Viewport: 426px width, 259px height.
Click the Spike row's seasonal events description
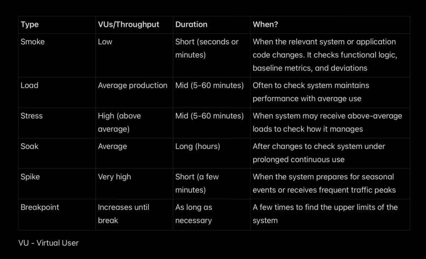[x=324, y=183]
